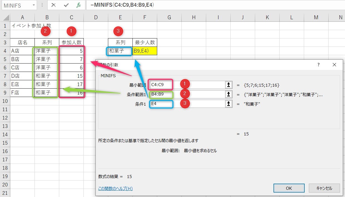Click inside the formula bar with MINIFS formula

coord(125,5)
